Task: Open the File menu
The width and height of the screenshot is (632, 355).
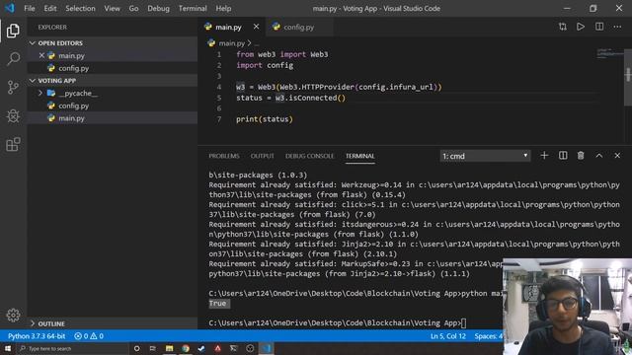Action: [x=30, y=9]
